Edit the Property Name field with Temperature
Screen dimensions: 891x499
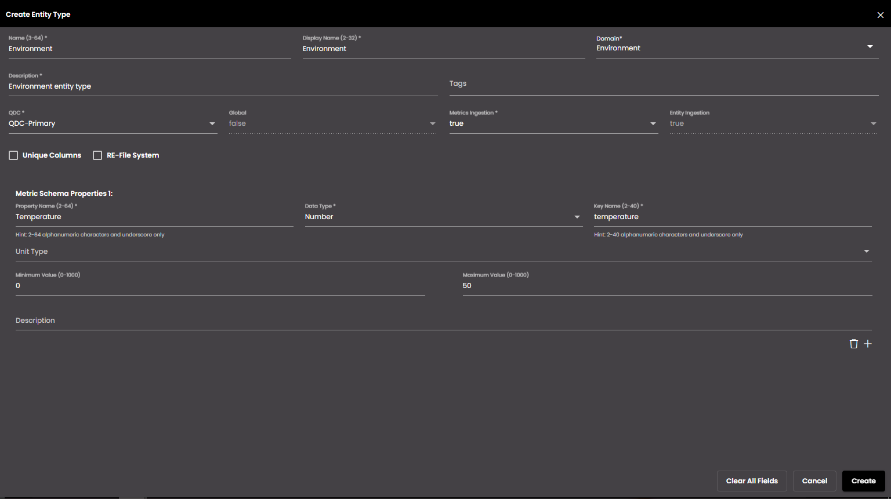(x=154, y=217)
